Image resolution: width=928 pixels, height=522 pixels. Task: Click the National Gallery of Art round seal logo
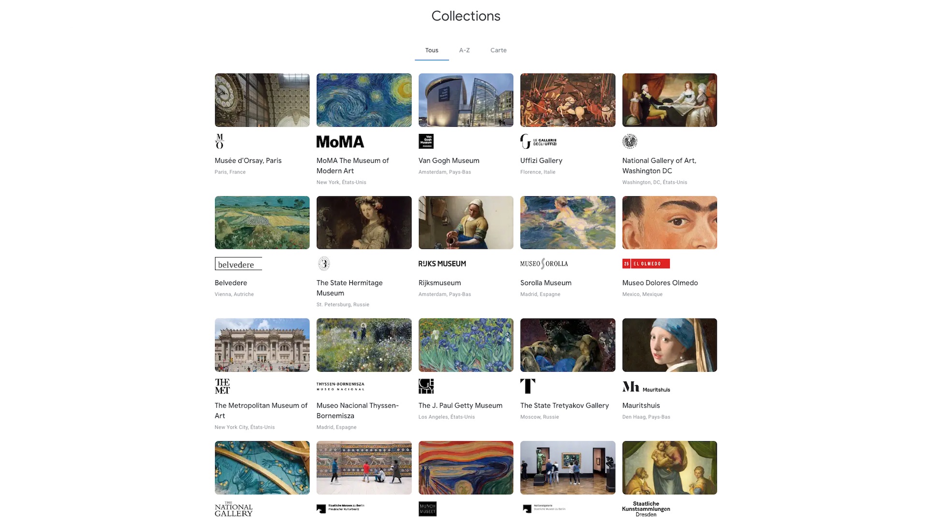coord(630,141)
